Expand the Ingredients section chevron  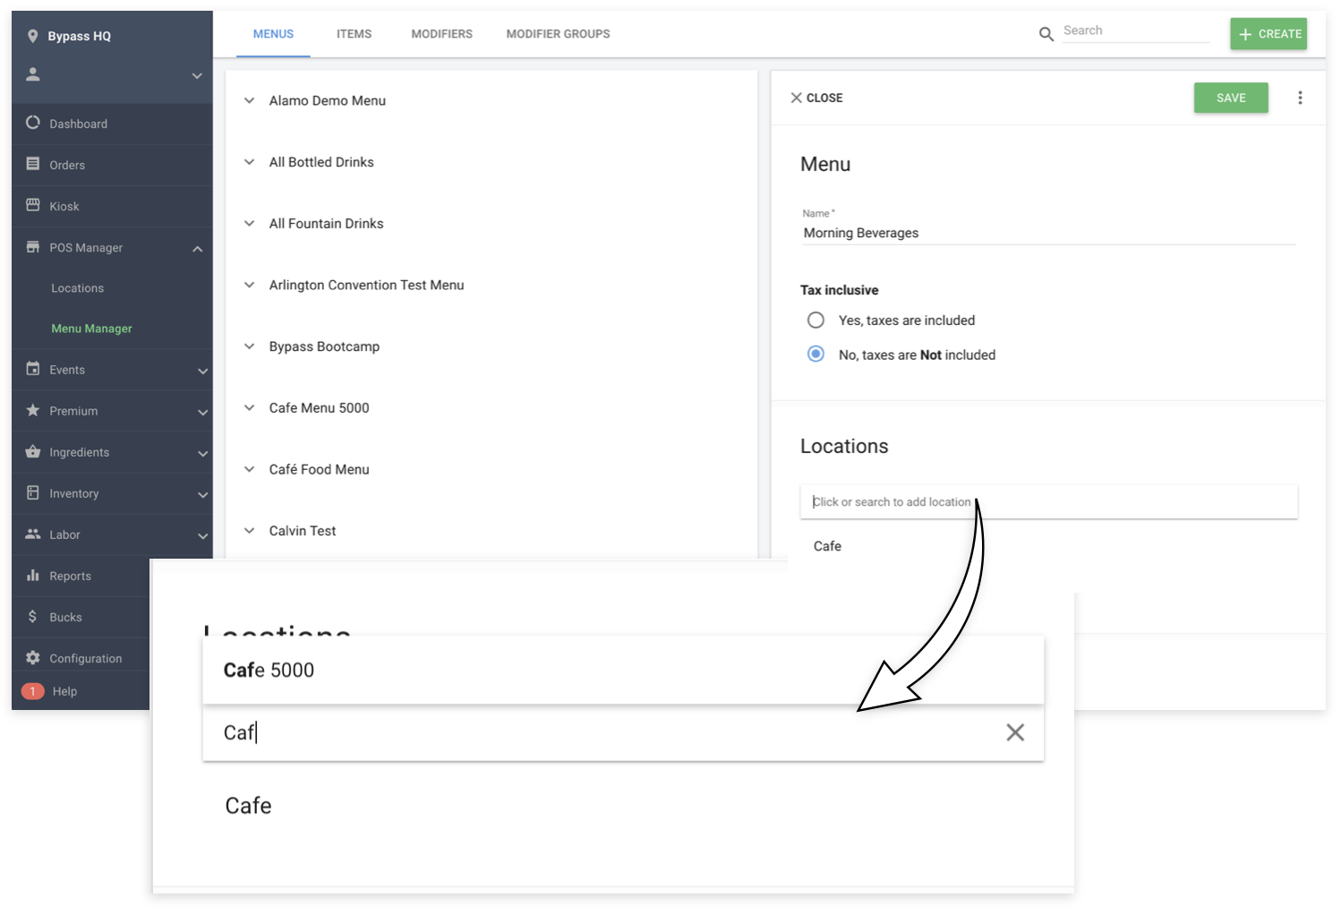pyautogui.click(x=203, y=453)
